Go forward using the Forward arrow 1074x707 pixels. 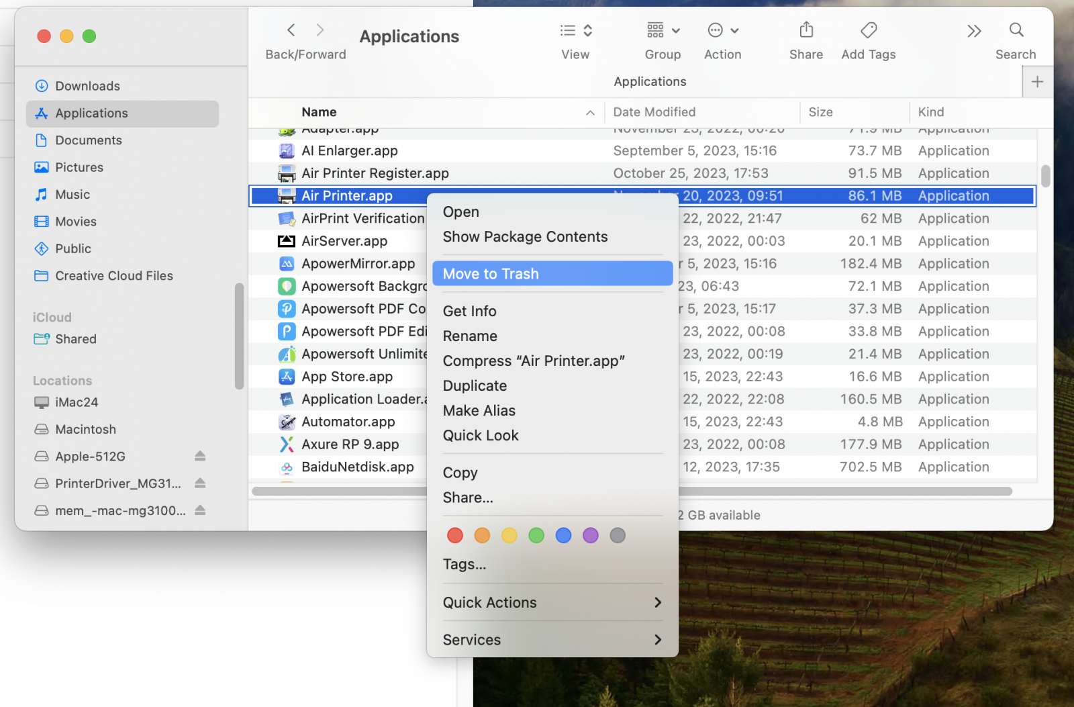click(x=320, y=30)
